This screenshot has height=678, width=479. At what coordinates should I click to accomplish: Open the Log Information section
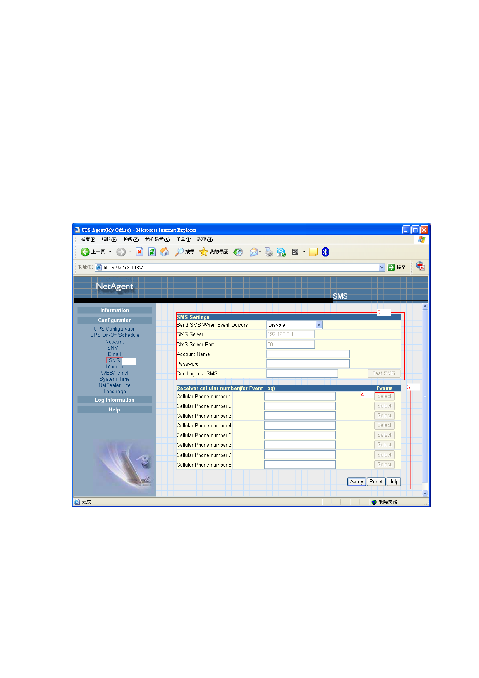[x=114, y=400]
